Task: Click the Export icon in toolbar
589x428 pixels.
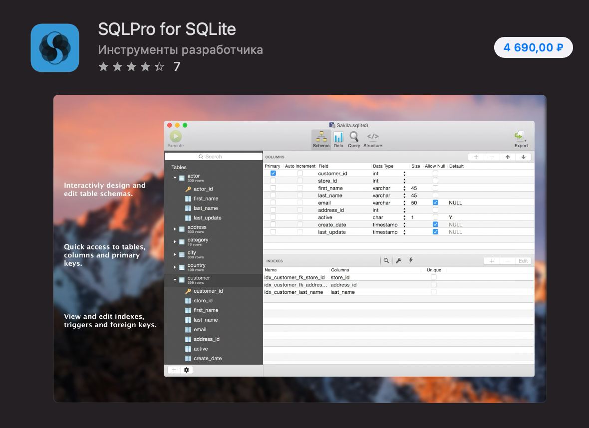Action: 521,139
